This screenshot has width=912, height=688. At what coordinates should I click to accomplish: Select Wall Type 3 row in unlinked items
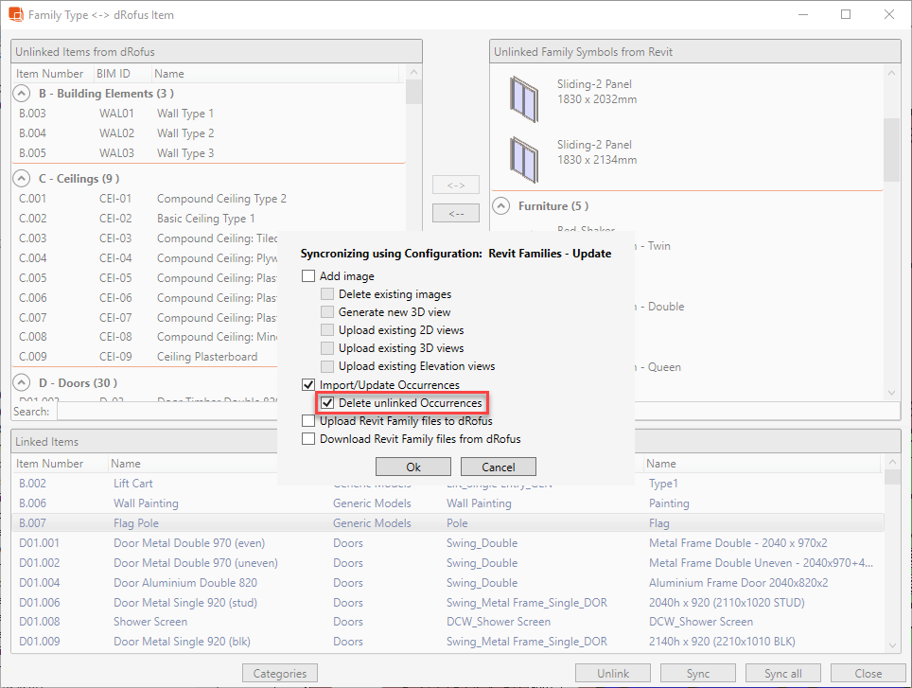(185, 153)
